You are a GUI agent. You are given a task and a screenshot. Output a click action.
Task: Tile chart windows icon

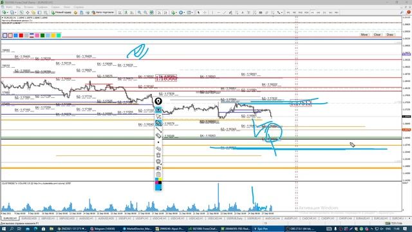click(x=152, y=12)
